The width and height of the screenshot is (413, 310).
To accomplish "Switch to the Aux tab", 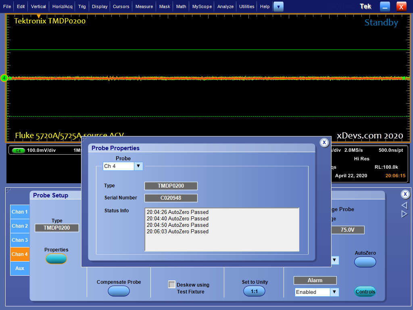I will pos(20,268).
